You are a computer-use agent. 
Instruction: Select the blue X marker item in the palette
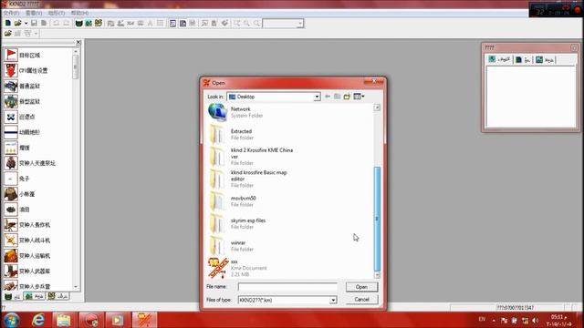point(20,117)
